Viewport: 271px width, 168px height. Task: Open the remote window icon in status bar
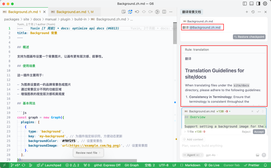tap(4, 165)
